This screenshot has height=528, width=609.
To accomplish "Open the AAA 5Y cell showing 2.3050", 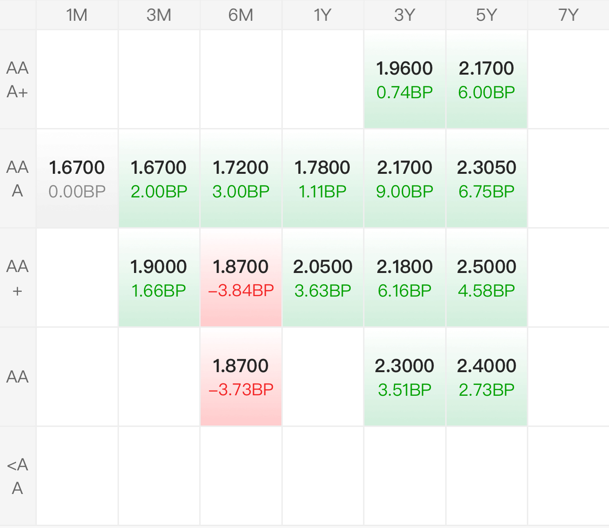I will pyautogui.click(x=487, y=179).
